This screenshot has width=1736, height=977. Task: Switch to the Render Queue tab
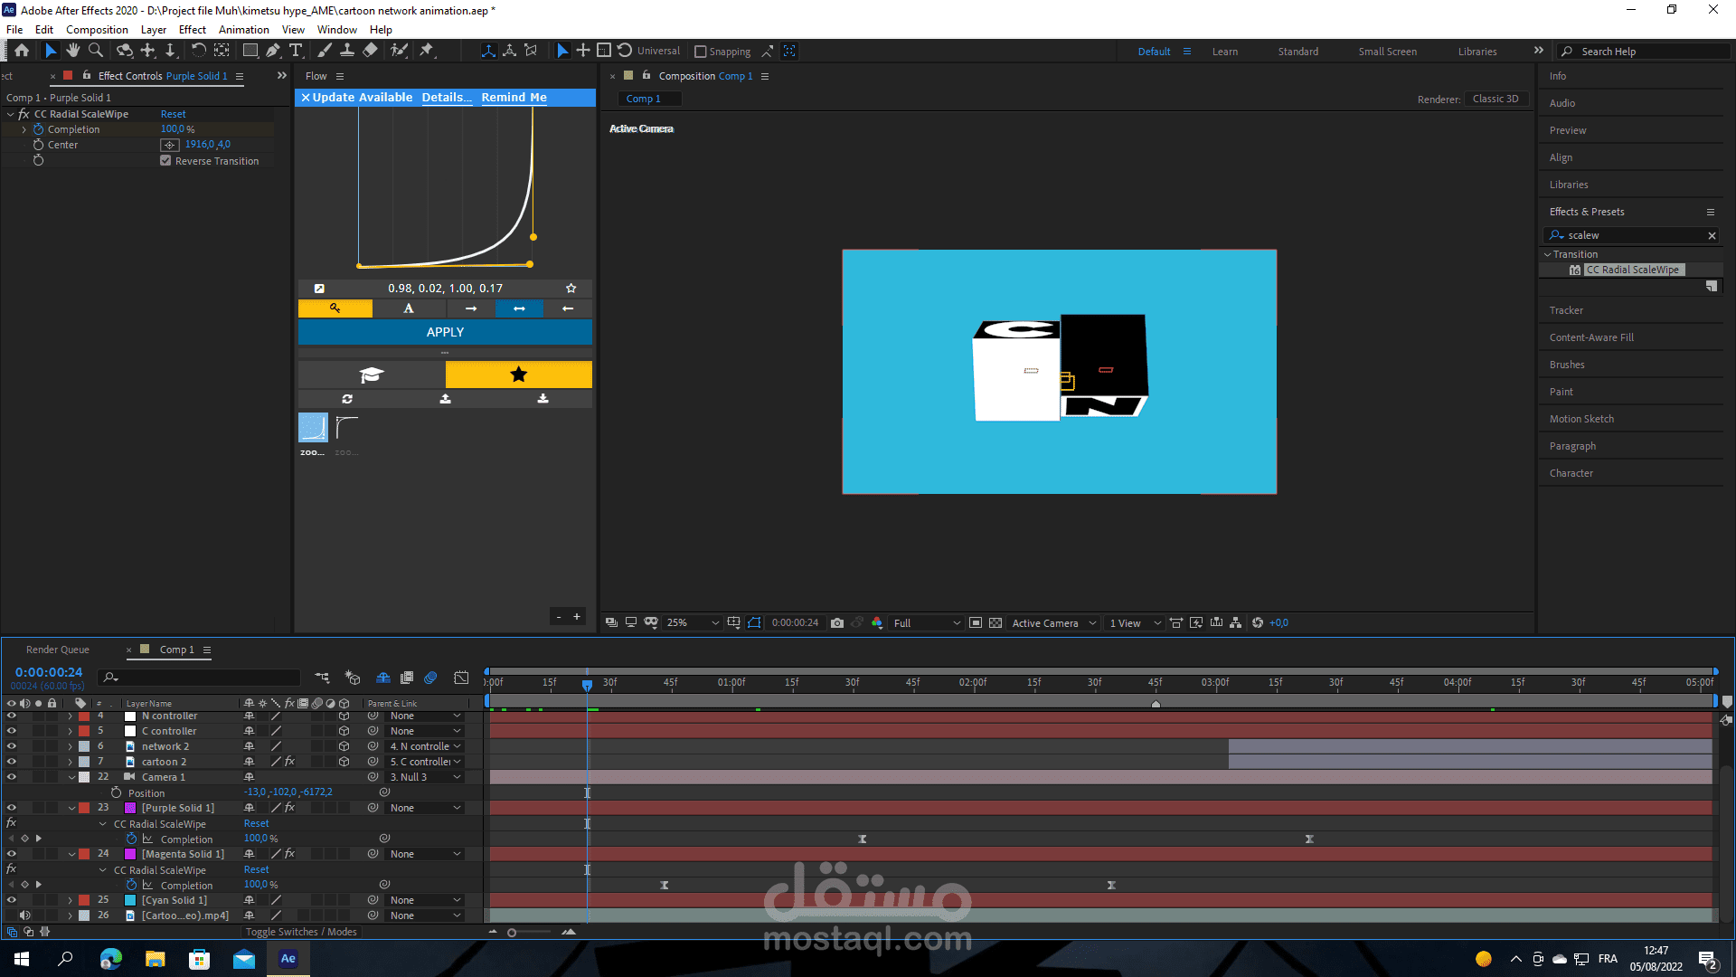[x=58, y=650]
